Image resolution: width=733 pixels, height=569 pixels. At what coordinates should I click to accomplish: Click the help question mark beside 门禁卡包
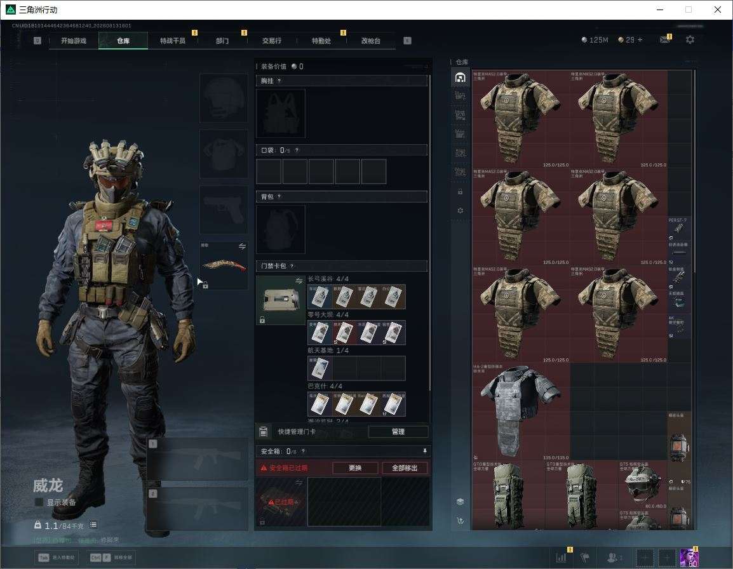(x=292, y=266)
